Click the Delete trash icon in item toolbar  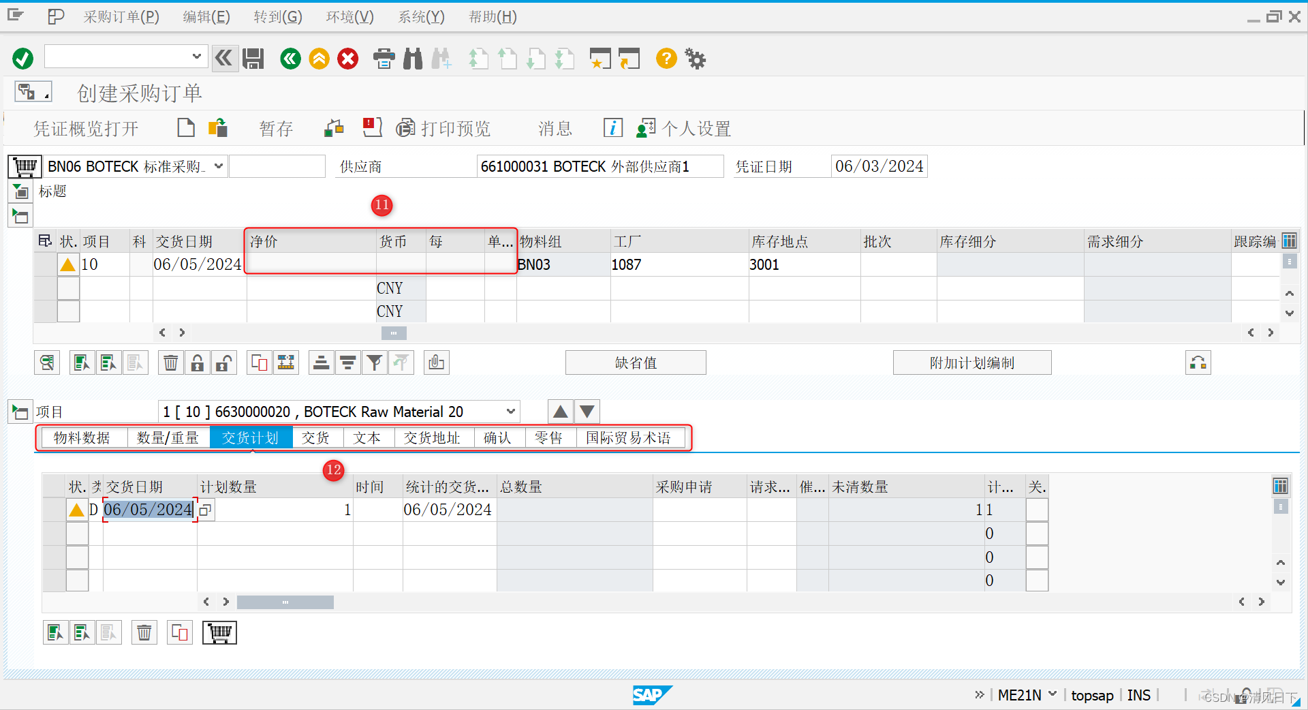click(x=170, y=362)
